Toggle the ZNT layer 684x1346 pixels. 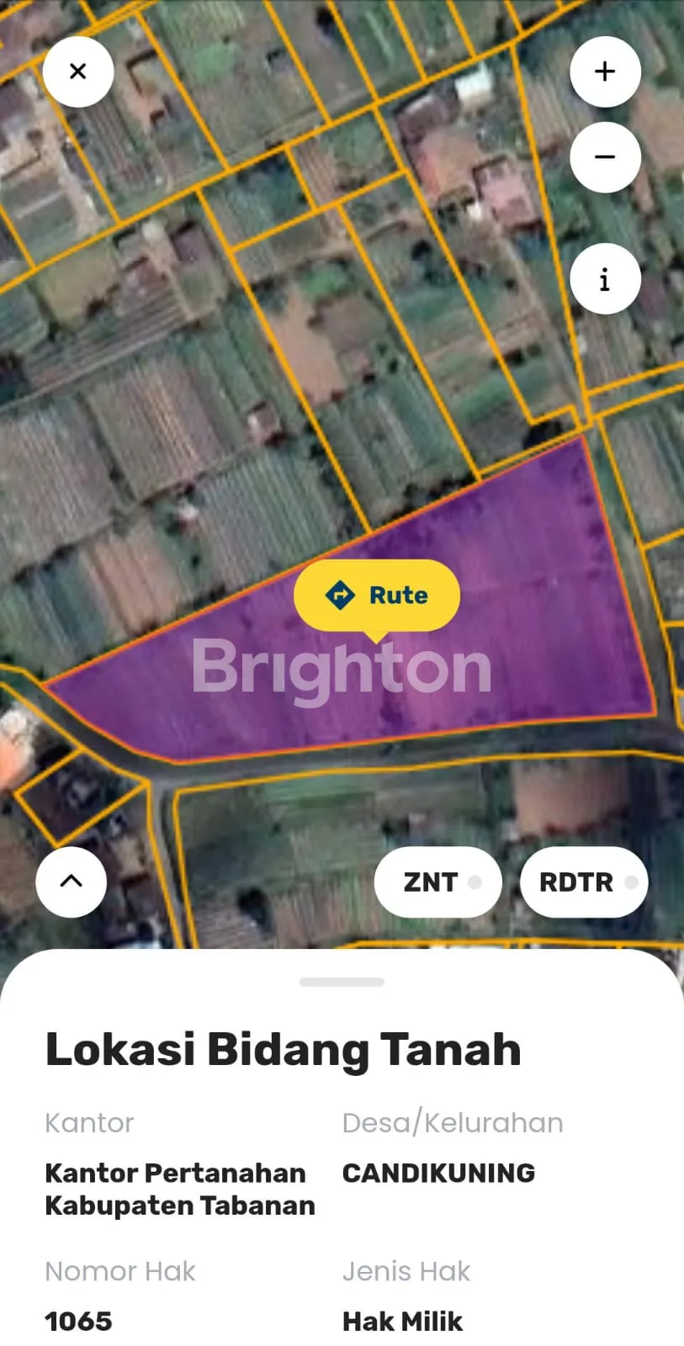pos(438,882)
